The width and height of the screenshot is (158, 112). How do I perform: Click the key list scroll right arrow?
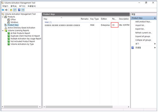point(128,107)
